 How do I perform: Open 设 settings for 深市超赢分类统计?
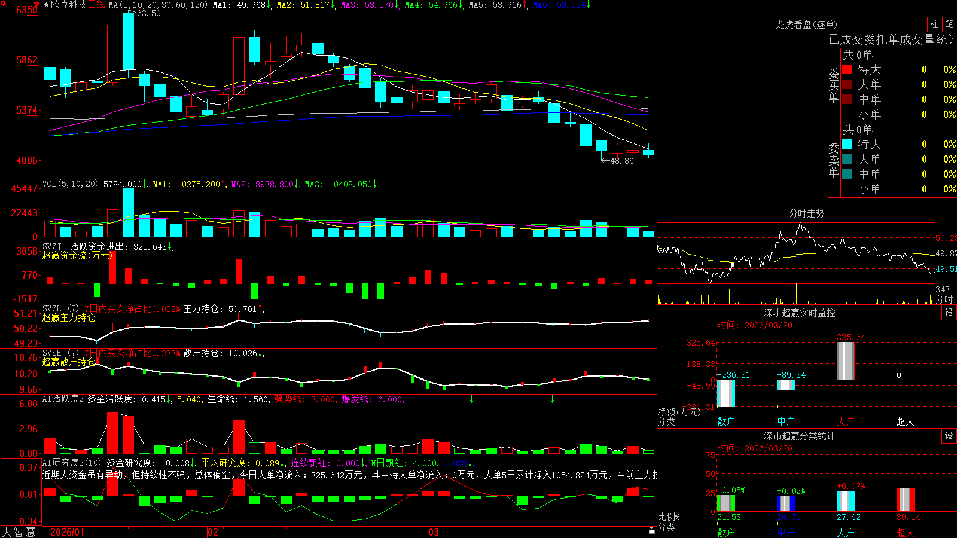tap(949, 436)
